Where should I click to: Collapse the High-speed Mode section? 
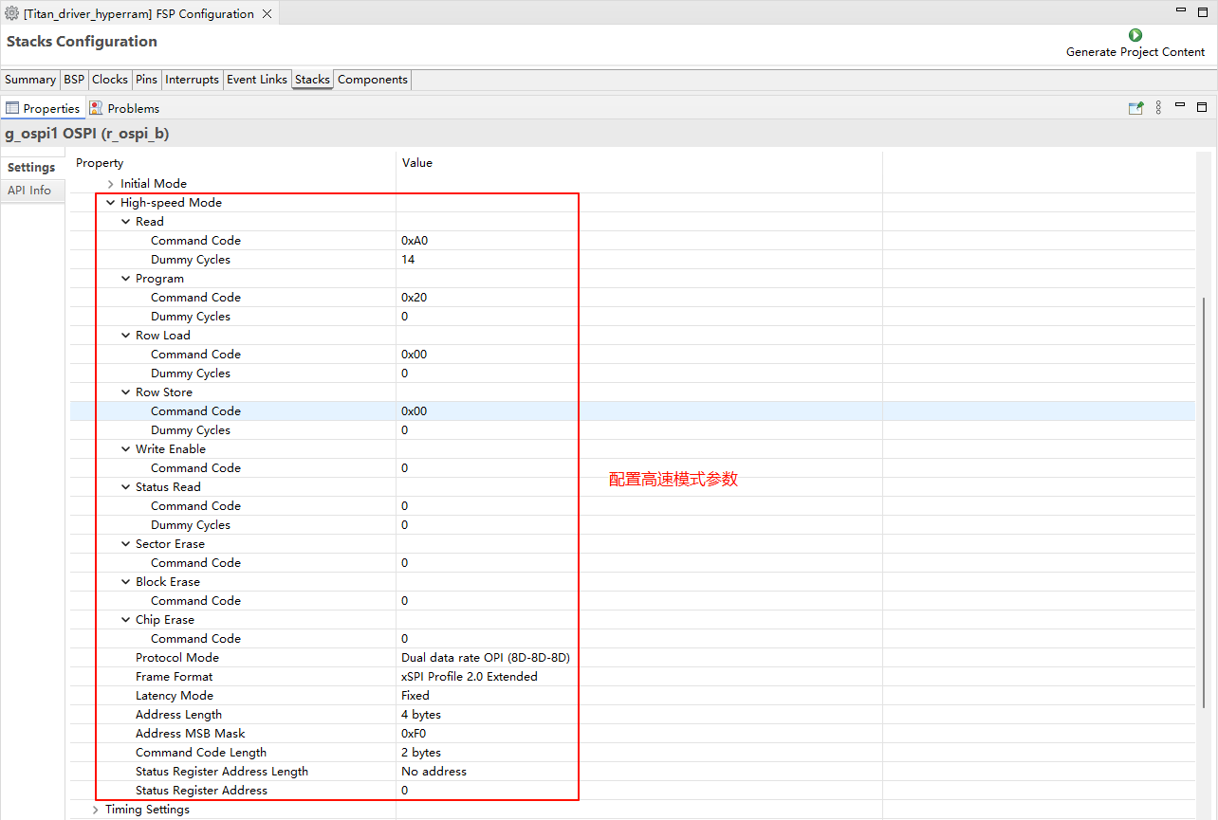click(111, 203)
